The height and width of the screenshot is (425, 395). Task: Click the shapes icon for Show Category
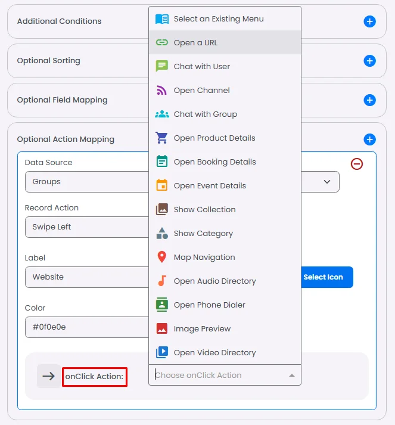tap(162, 233)
